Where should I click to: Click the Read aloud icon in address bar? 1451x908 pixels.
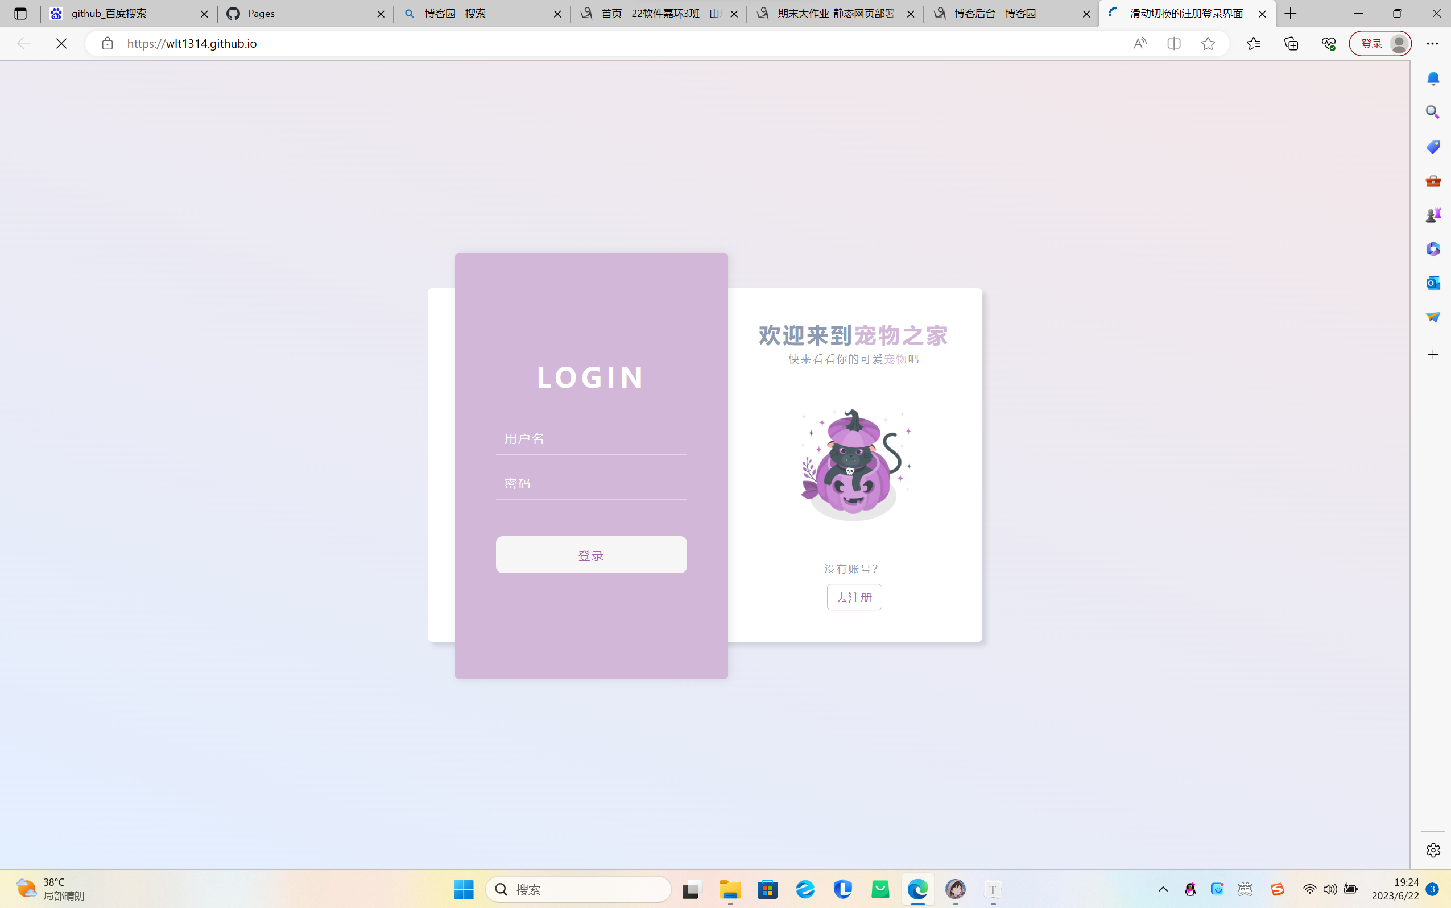point(1139,43)
